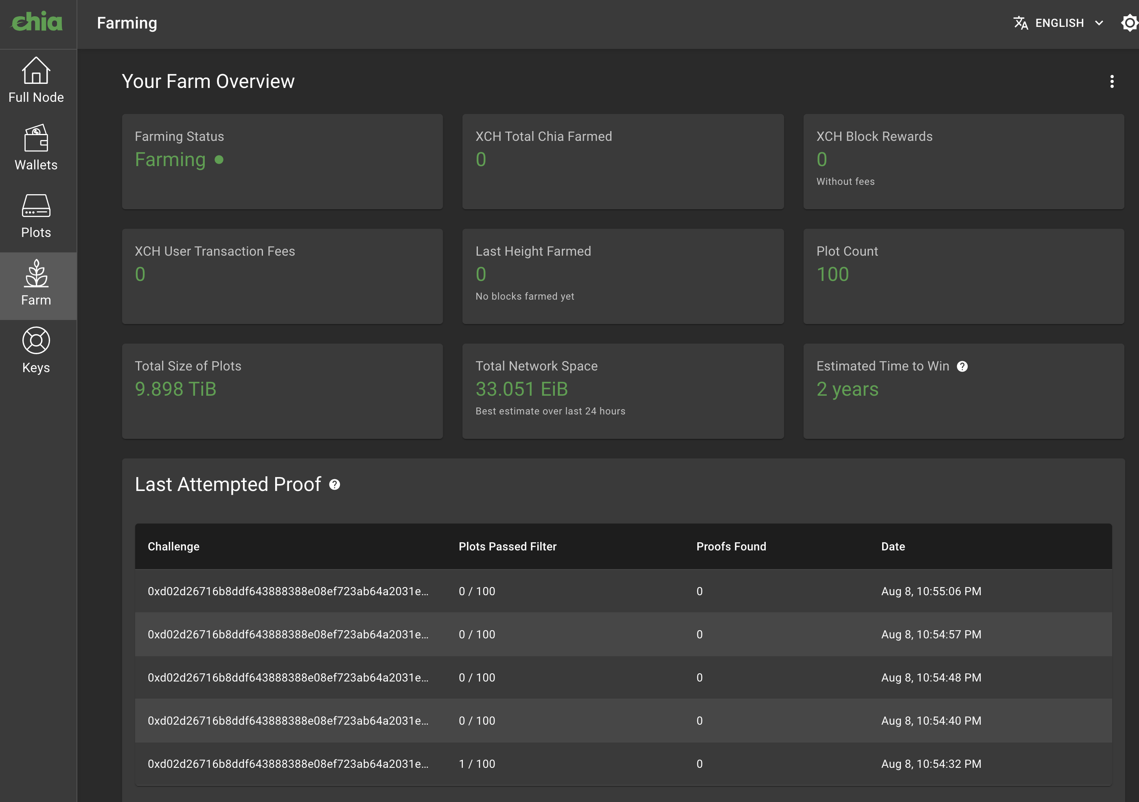Click the XCH Block Rewards label
The image size is (1139, 802).
tap(874, 136)
